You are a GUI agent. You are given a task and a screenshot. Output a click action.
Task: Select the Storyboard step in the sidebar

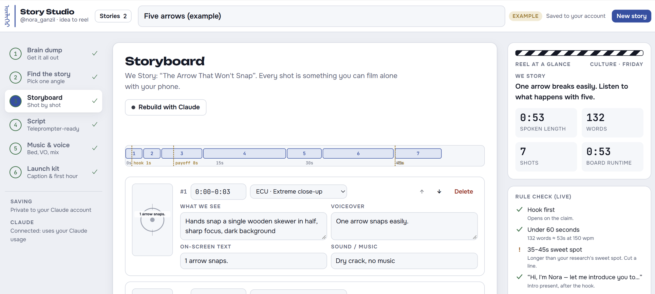click(x=53, y=101)
